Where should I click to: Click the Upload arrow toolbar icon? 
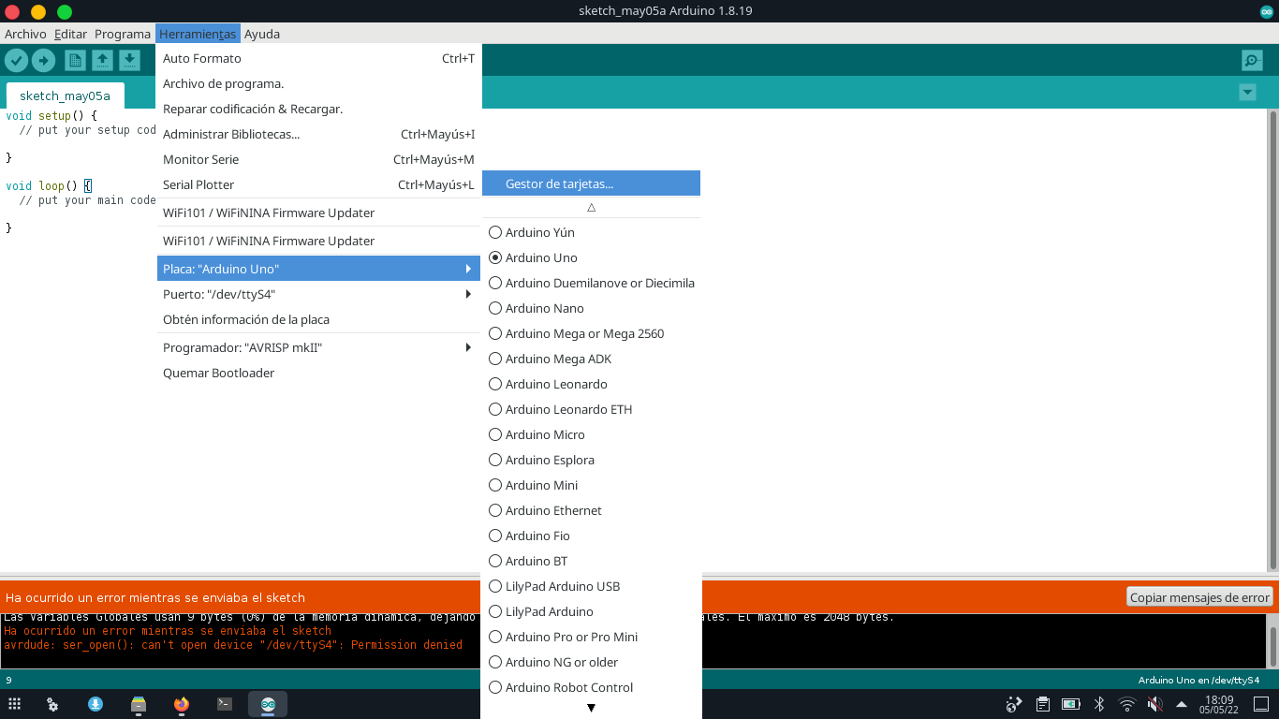coord(43,61)
